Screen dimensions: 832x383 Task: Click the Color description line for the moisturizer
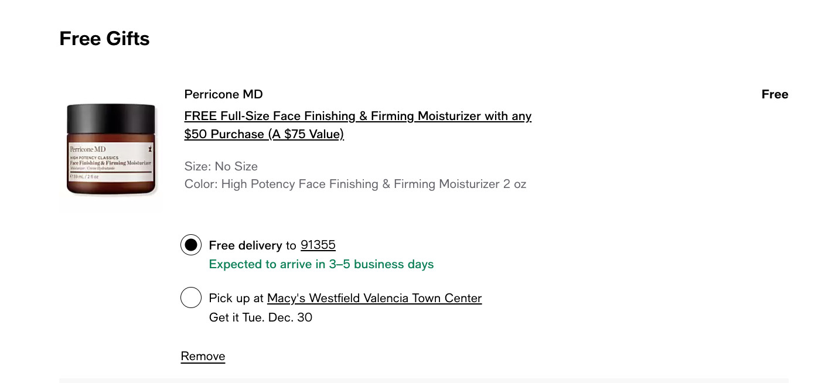click(x=355, y=184)
